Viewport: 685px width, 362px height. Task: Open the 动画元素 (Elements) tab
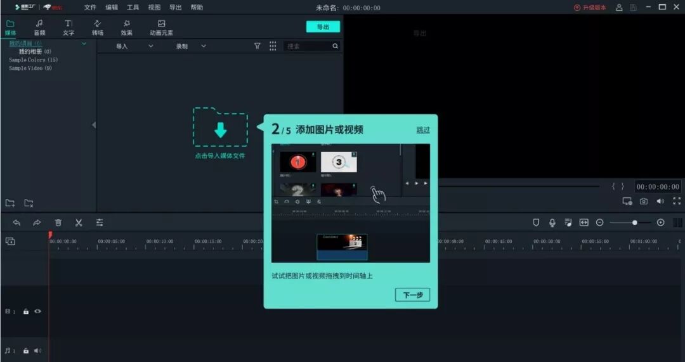coord(161,27)
